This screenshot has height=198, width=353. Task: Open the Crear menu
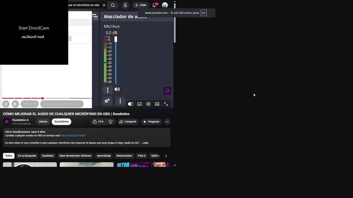(x=140, y=5)
